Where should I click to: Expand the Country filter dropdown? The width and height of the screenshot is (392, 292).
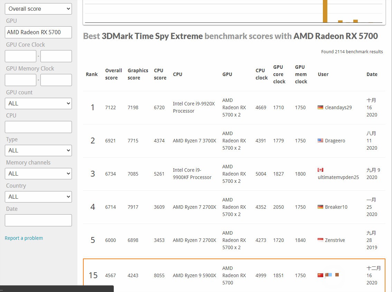(38, 197)
